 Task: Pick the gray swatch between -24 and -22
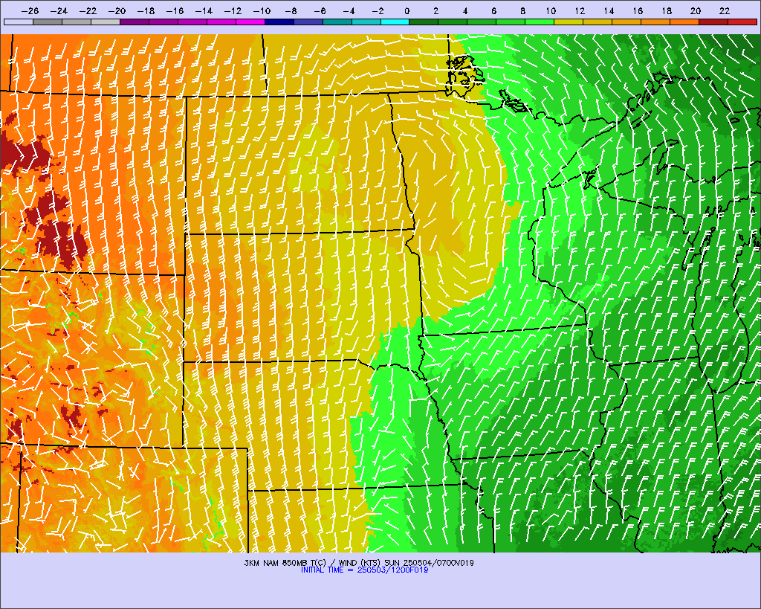tap(77, 22)
